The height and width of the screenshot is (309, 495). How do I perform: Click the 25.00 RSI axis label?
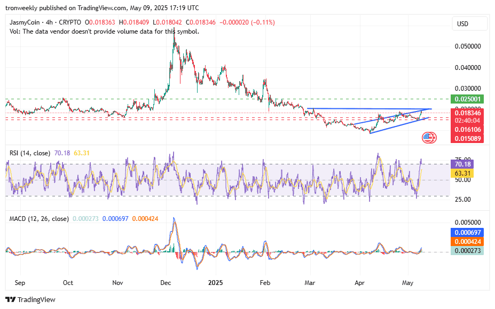tap(462, 200)
